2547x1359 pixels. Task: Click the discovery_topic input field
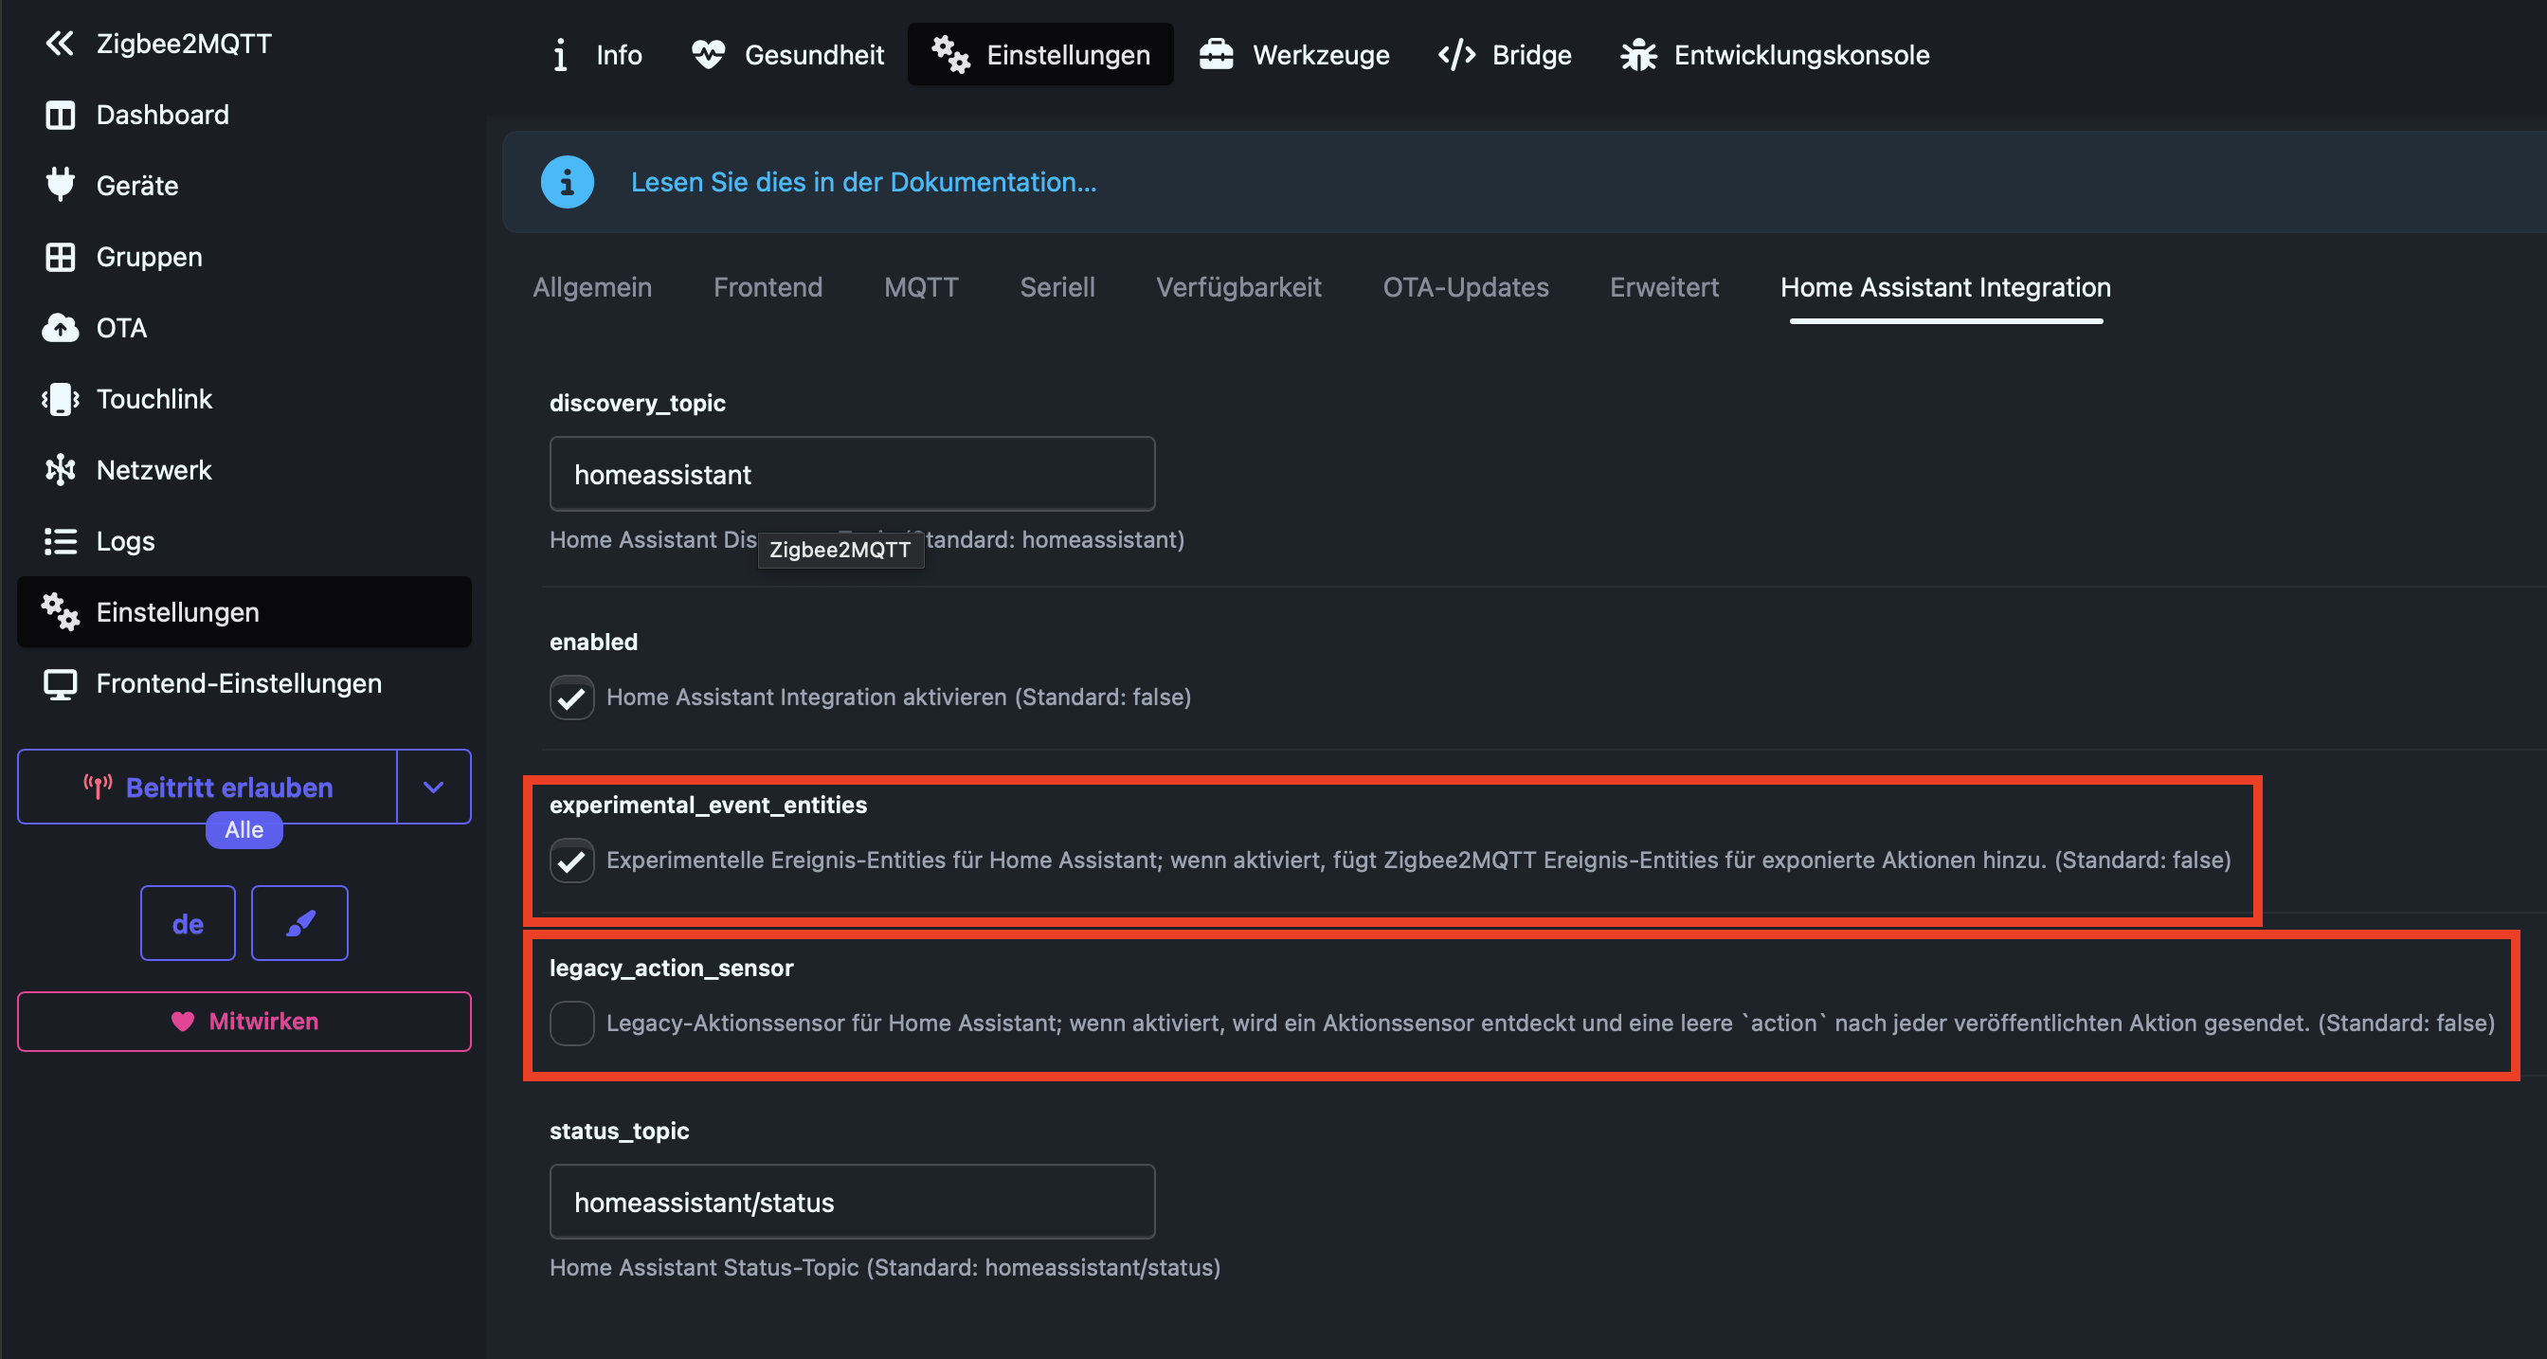click(x=851, y=475)
